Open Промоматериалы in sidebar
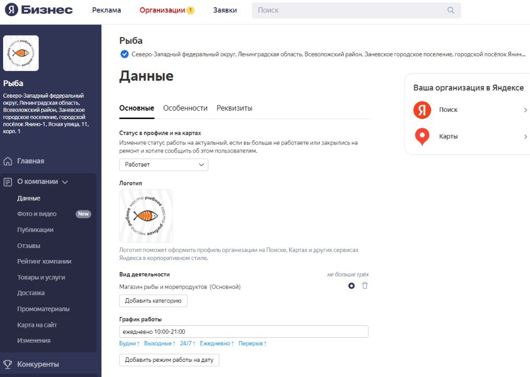Viewport: 530px width, 377px height. point(43,309)
